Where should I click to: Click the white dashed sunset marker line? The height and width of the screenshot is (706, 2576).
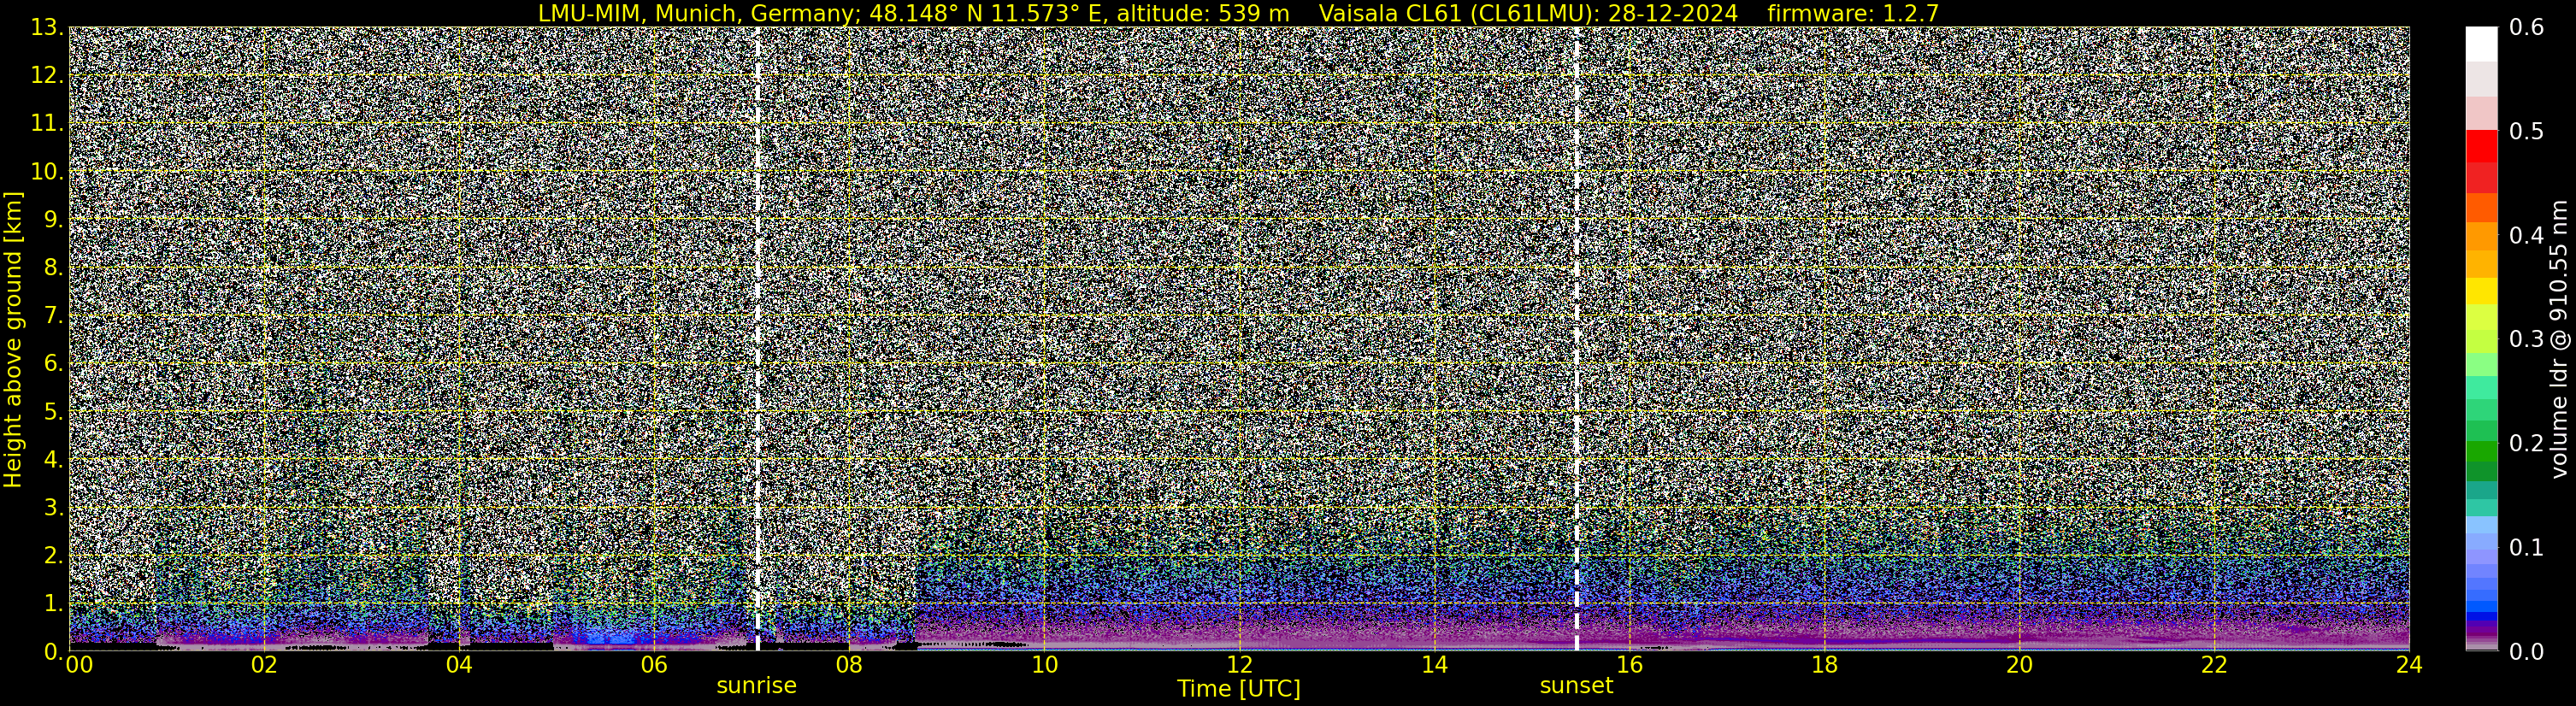click(1577, 339)
